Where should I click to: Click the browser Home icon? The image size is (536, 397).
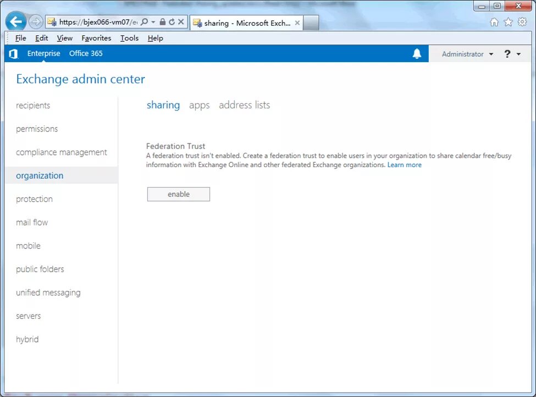[494, 22]
